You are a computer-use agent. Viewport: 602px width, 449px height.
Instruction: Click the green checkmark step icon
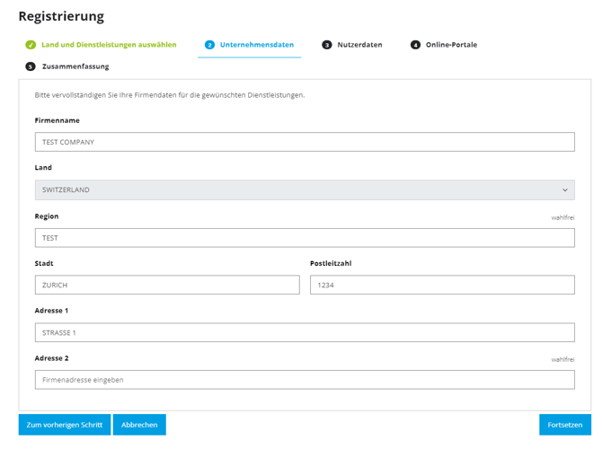click(31, 45)
